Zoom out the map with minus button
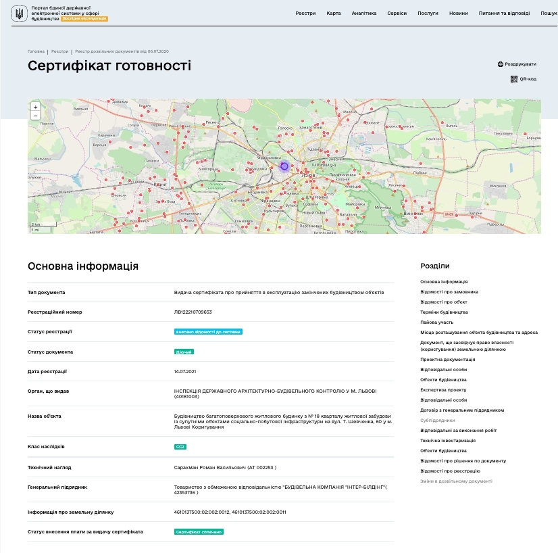Screen dimensions: 558x553 point(35,116)
